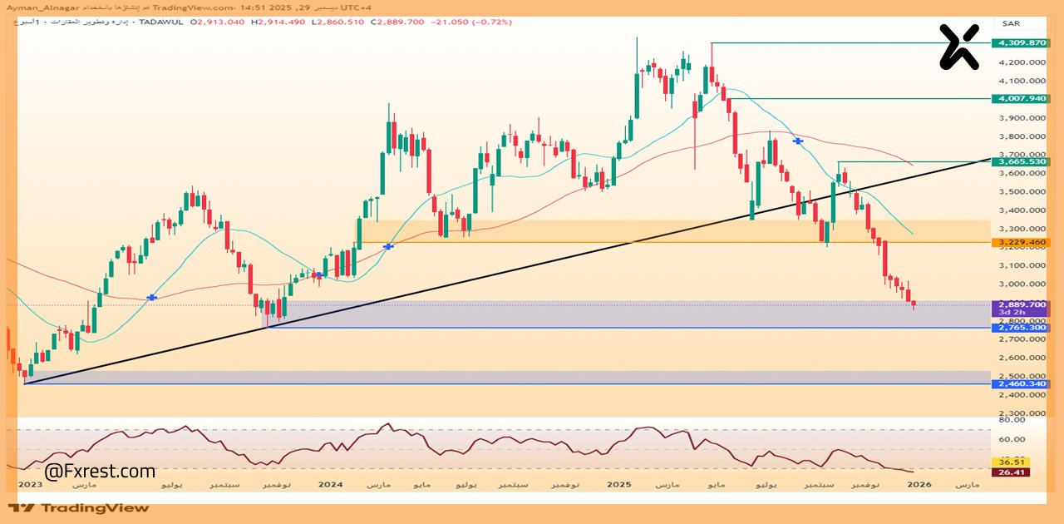The width and height of the screenshot is (1064, 524).
Task: Click the blue cross marker above the 3,665.530 line
Action: [798, 141]
